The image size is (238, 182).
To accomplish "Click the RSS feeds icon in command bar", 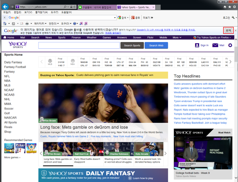I will click(x=13, y=23).
